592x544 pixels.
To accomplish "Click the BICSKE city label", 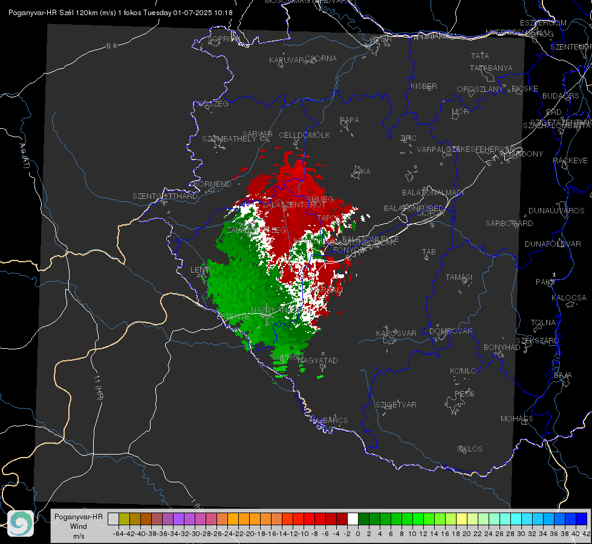I will [525, 89].
